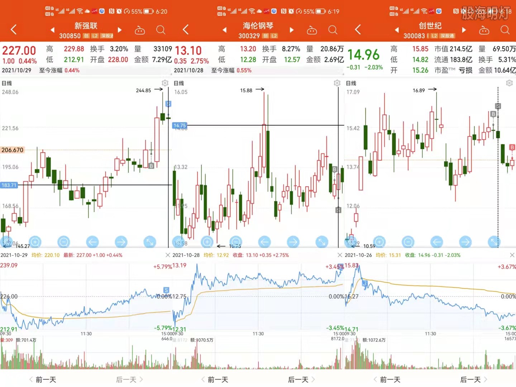
Task: Switch to previous stock before 海伦钢琴
Action: coord(225,30)
